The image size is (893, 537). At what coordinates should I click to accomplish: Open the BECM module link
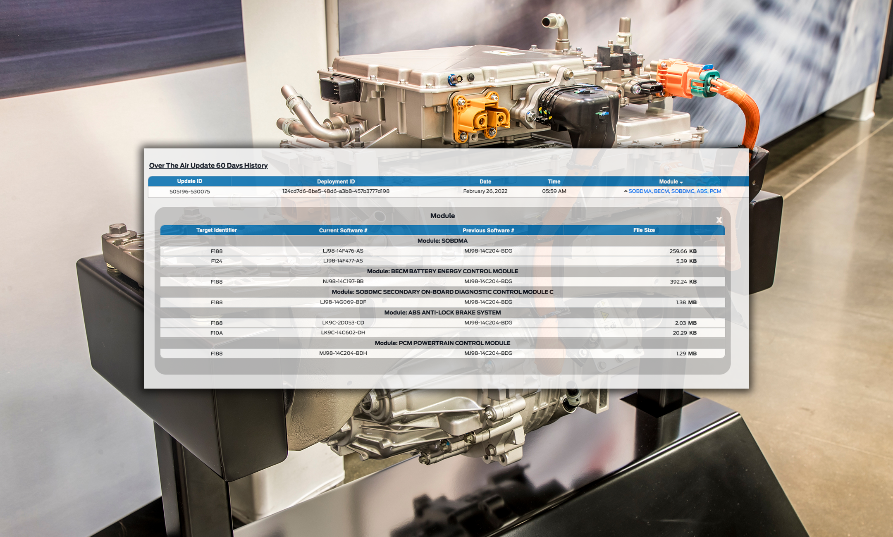(661, 191)
